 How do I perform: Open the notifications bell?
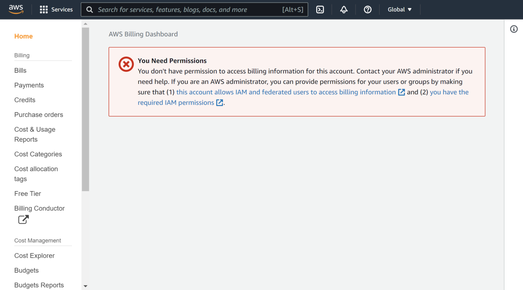point(344,9)
